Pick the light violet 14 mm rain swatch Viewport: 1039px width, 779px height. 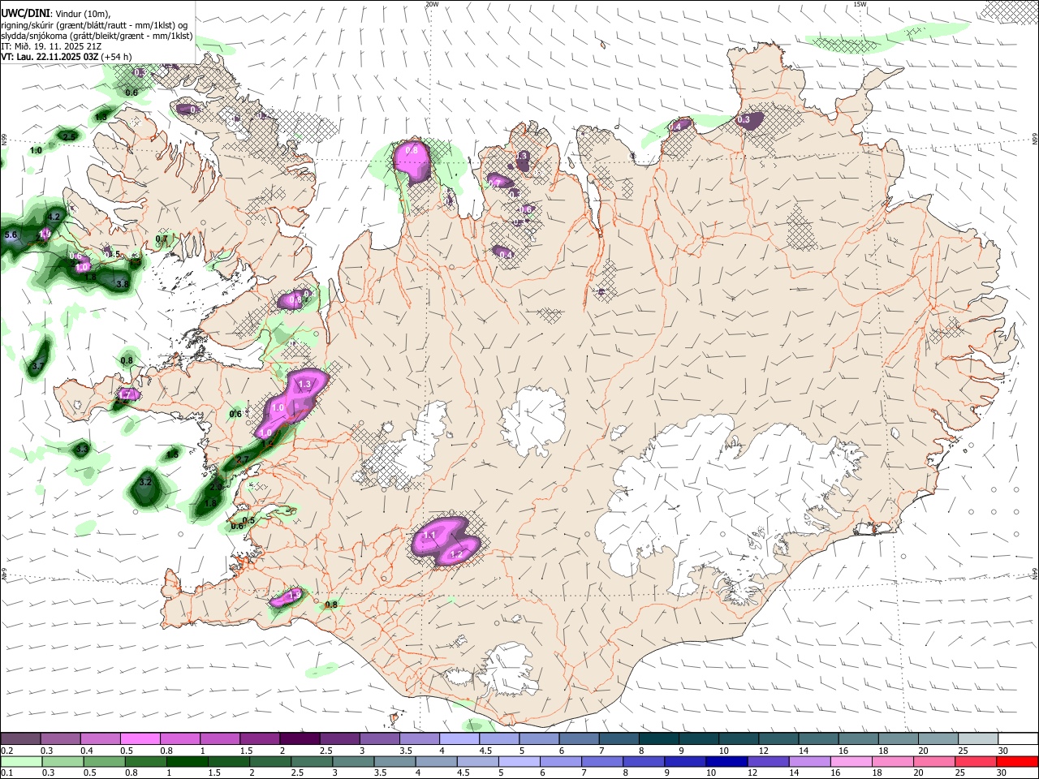(810, 762)
